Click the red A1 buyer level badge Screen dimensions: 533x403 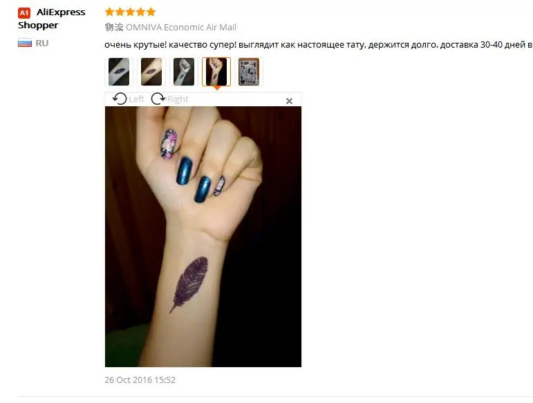24,13
